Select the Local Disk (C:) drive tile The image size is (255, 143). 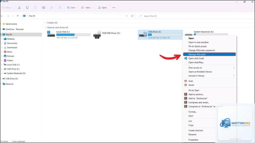69,35
